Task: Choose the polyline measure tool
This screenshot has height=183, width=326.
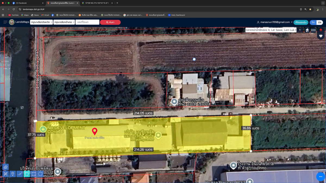Action: [x=20, y=174]
